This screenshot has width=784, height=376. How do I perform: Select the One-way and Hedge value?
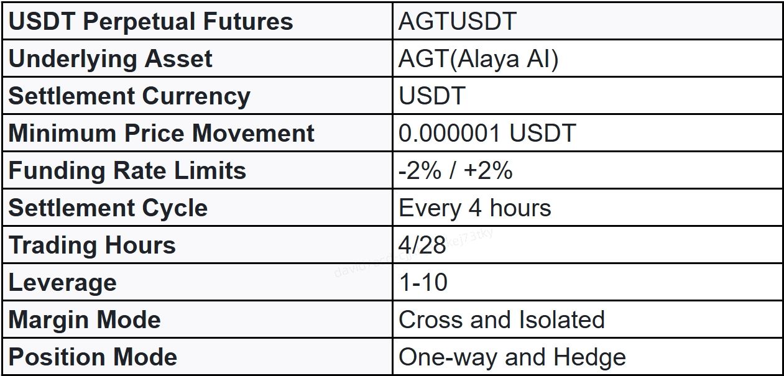tap(512, 357)
